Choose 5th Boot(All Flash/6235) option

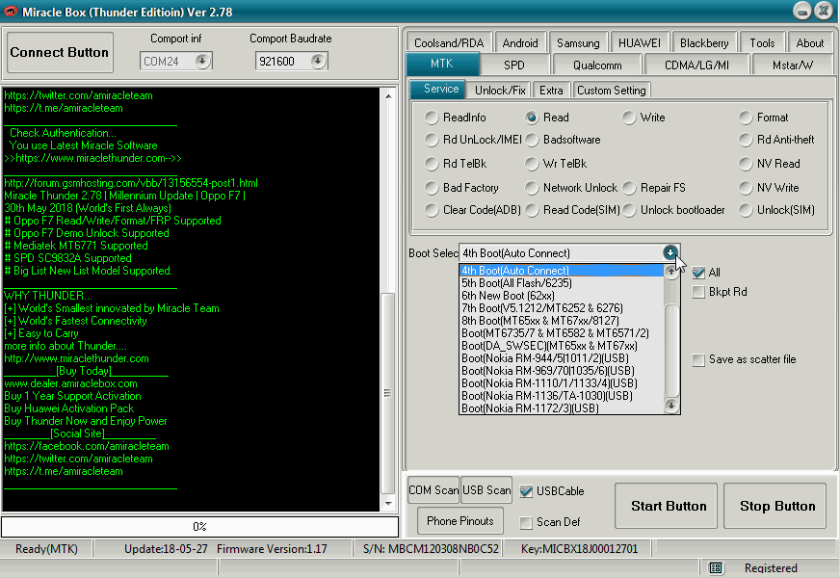tap(562, 283)
